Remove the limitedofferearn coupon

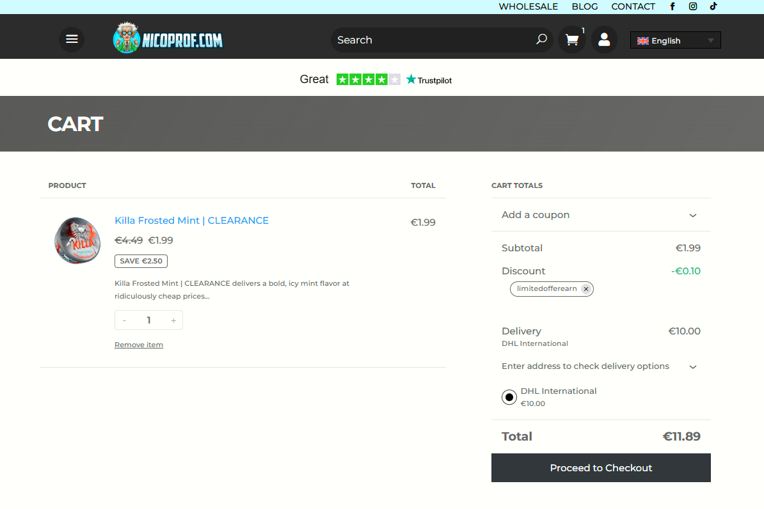[x=586, y=289]
